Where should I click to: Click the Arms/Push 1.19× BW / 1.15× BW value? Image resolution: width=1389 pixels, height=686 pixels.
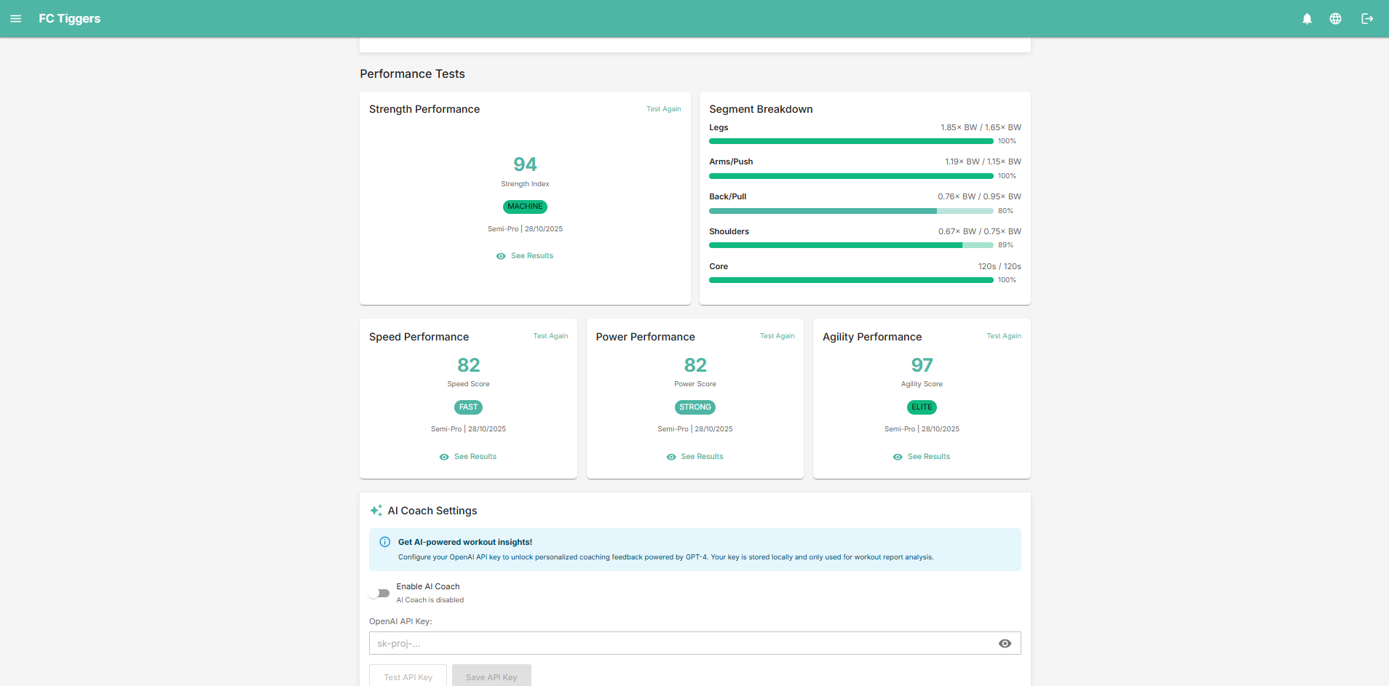pyautogui.click(x=983, y=161)
